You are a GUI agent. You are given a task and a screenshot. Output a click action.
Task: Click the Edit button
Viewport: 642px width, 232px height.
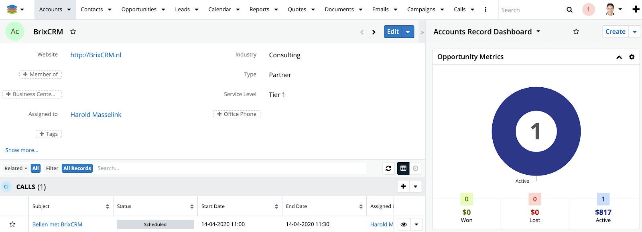[393, 32]
